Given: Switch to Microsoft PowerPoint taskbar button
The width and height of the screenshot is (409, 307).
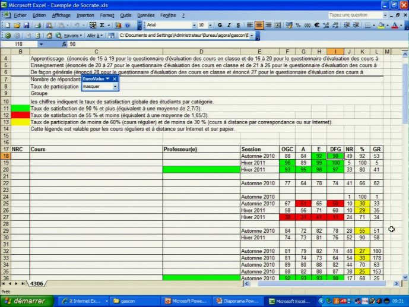Looking at the screenshot, I should point(187,301).
